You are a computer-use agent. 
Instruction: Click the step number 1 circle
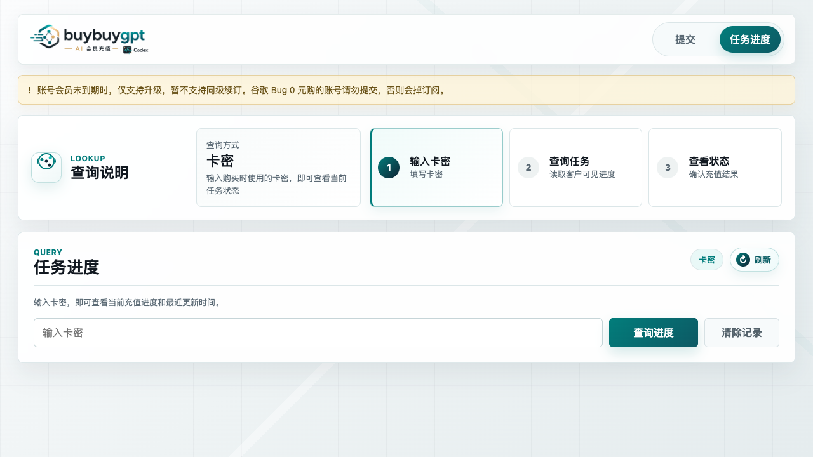(x=389, y=168)
